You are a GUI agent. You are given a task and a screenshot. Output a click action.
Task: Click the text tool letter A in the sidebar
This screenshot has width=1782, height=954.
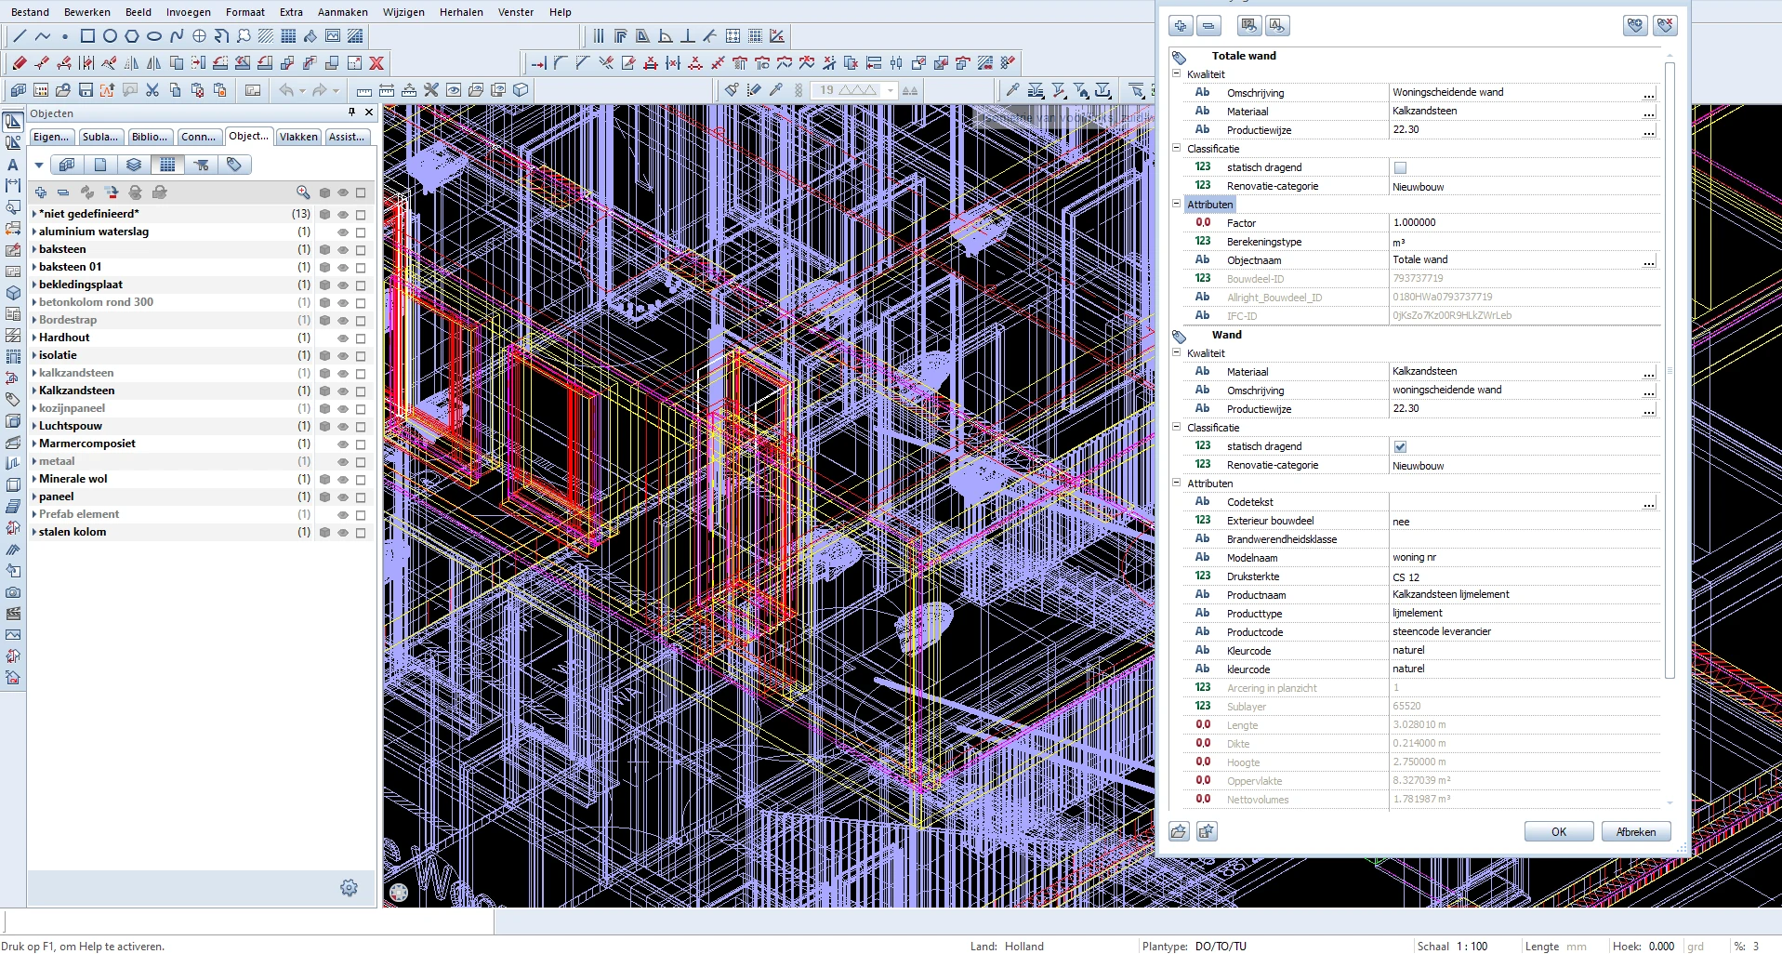[13, 165]
